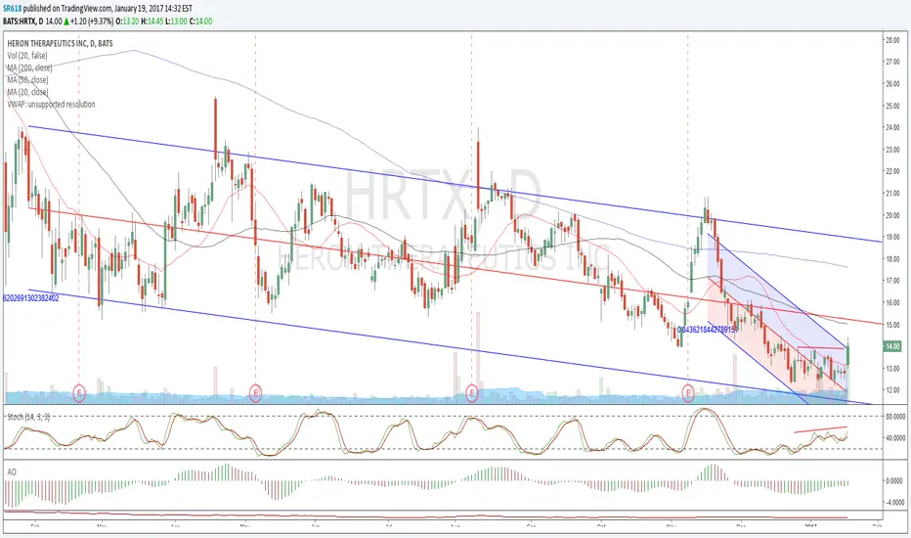
Task: Click the -4.0000 AO axis level
Action: tap(894, 502)
